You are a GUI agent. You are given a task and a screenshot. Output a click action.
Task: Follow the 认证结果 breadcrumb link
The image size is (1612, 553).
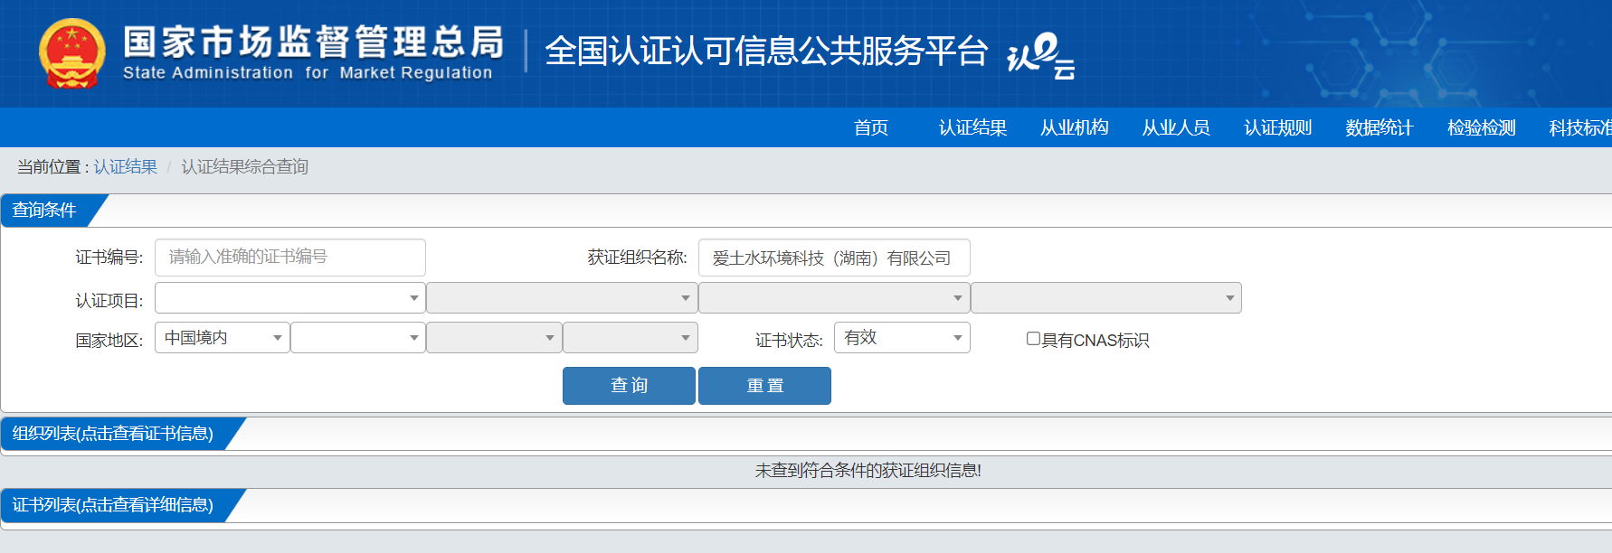tap(126, 167)
